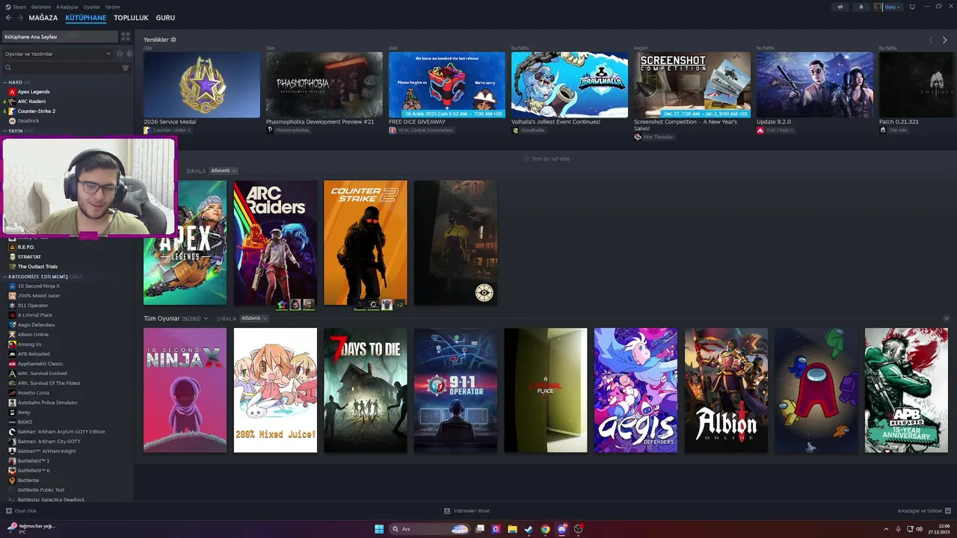This screenshot has width=957, height=538.
Task: Open Chrome from Windows taskbar
Action: point(545,529)
